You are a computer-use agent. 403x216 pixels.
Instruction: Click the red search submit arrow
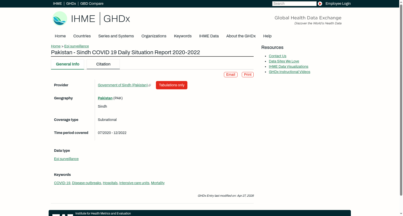[320, 4]
